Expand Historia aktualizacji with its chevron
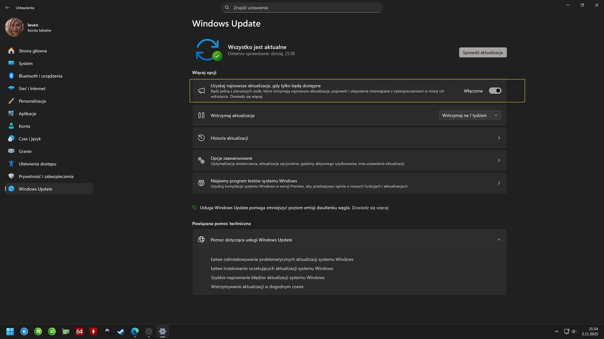 click(499, 138)
